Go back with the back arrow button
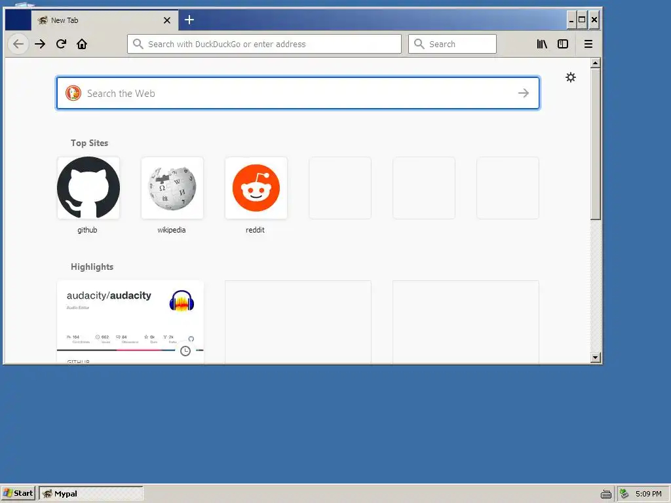 18,44
